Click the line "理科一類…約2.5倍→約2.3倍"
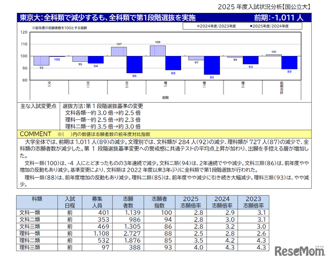 click(103, 120)
